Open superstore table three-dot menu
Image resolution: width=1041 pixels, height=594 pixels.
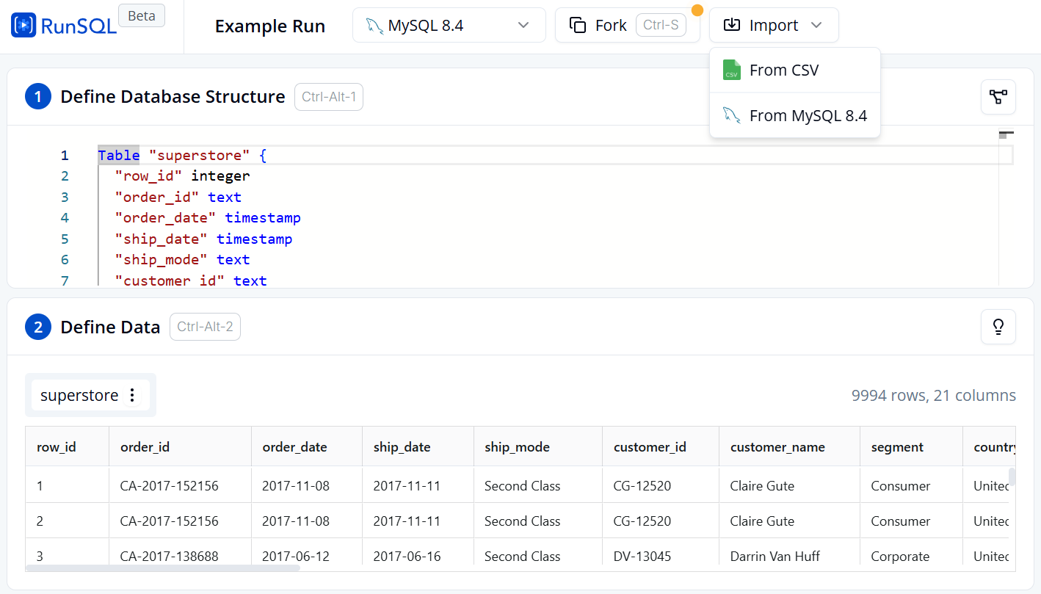click(132, 395)
